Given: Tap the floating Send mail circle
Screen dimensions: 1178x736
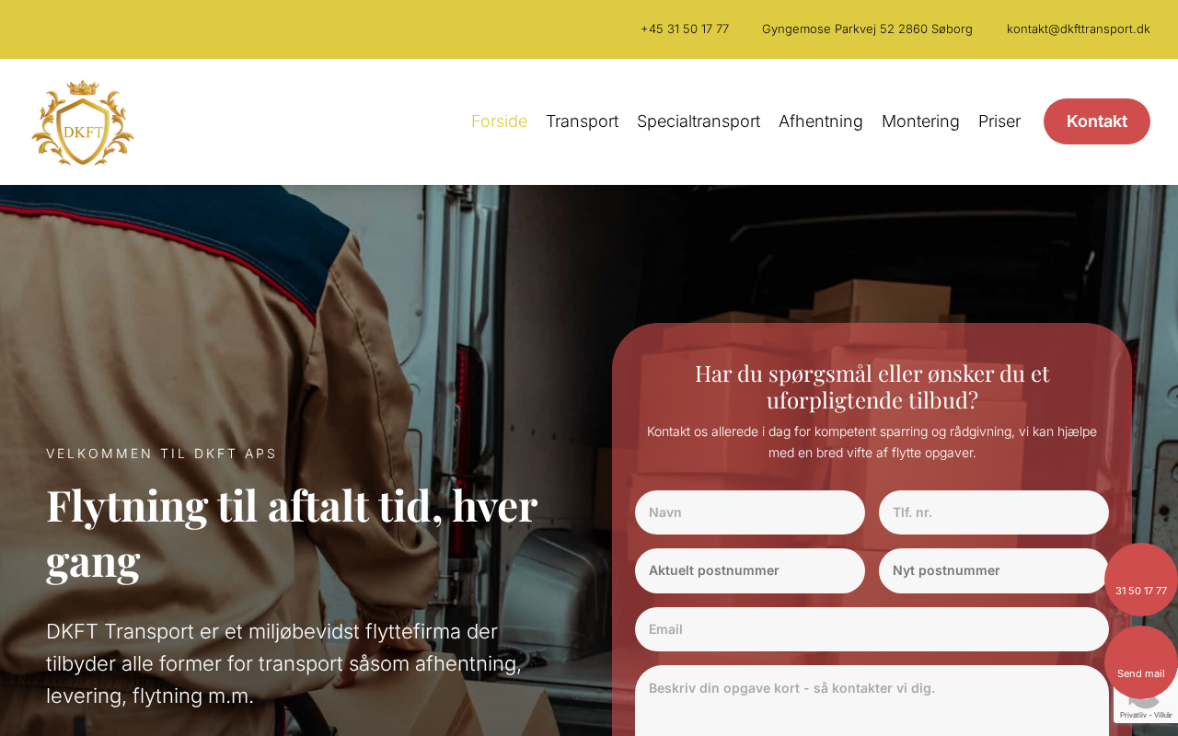Looking at the screenshot, I should pyautogui.click(x=1141, y=662).
